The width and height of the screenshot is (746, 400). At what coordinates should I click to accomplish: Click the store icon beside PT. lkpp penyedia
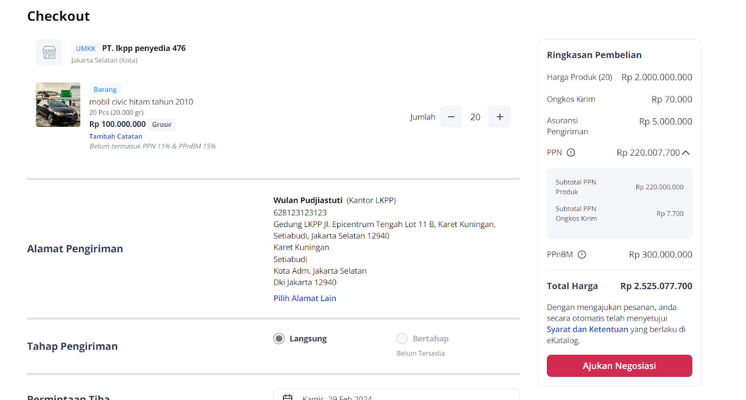[x=49, y=52]
